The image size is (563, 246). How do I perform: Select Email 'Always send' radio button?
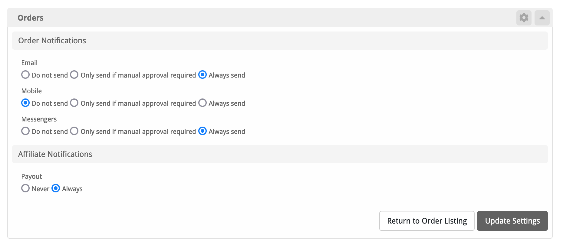tap(202, 75)
